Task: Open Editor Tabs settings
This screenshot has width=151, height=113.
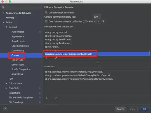Action: click(17, 60)
